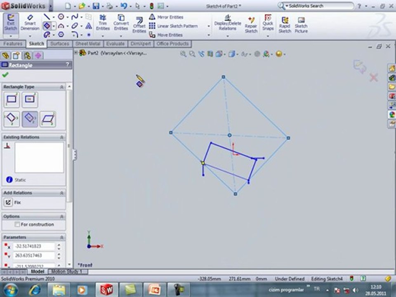
Task: Switch to the Evaluate tab
Action: [115, 44]
